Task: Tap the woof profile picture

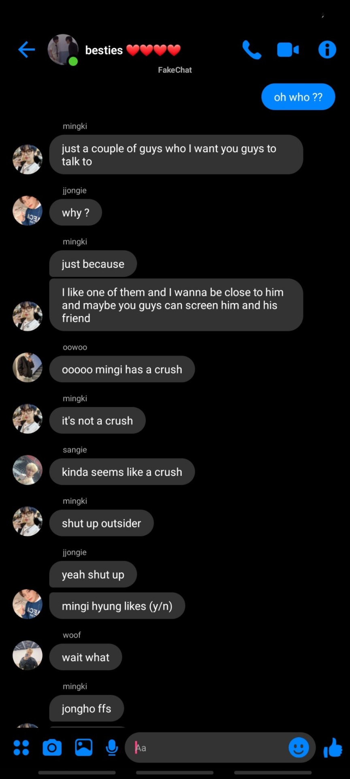Action: point(28,655)
